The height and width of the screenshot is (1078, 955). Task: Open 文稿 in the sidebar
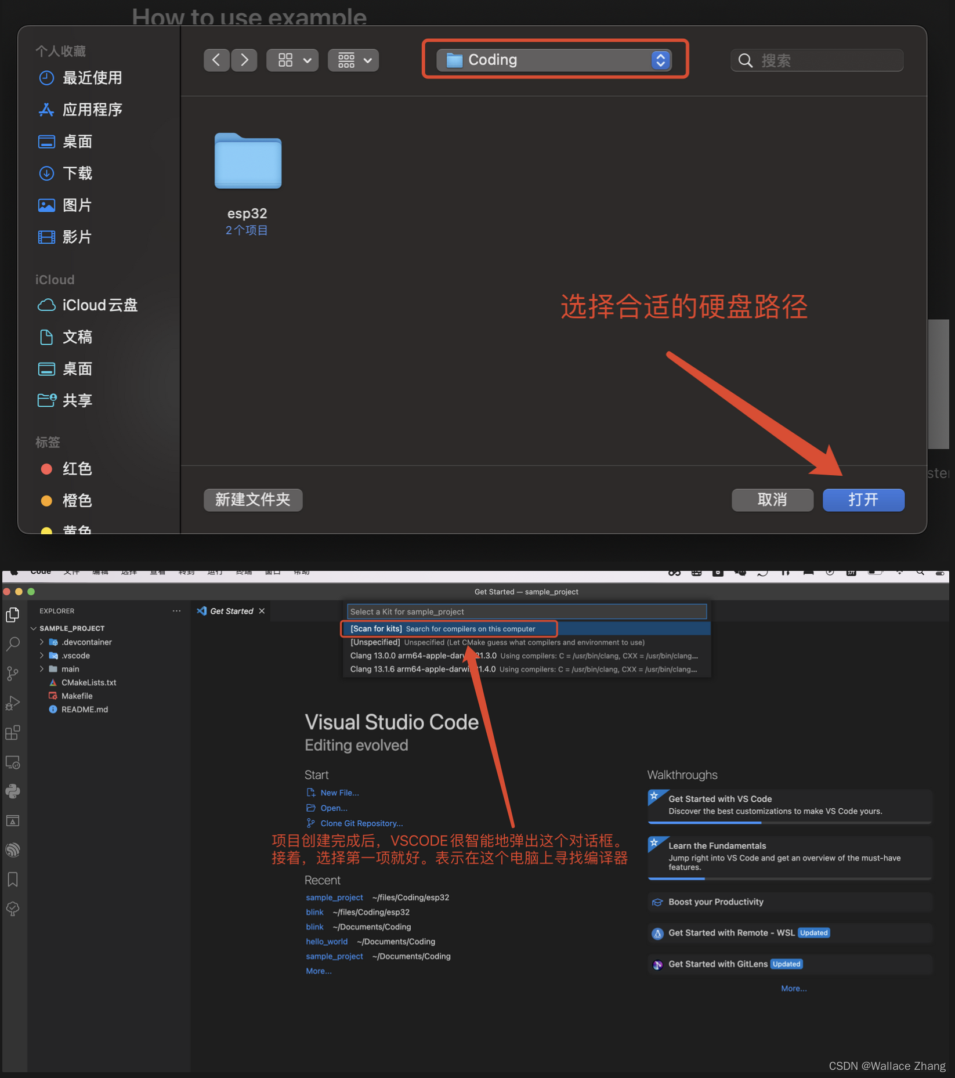pyautogui.click(x=65, y=337)
